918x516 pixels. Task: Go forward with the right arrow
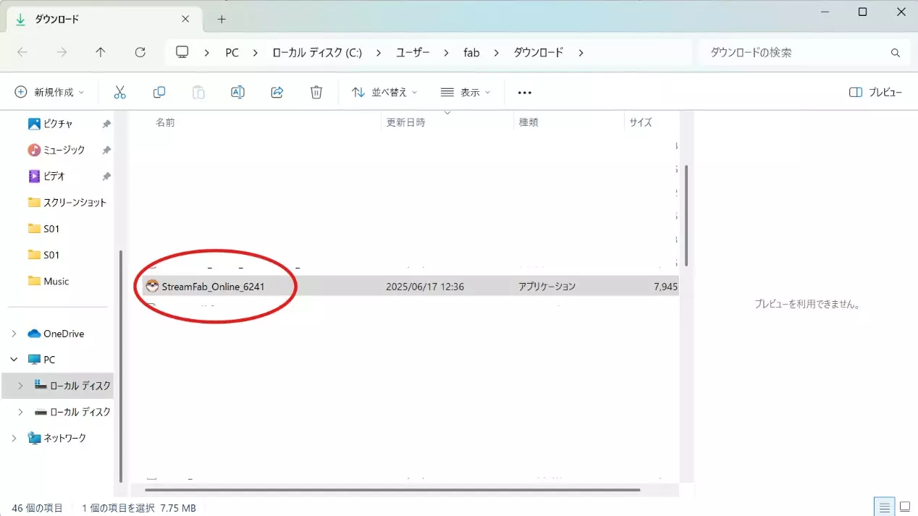[62, 52]
